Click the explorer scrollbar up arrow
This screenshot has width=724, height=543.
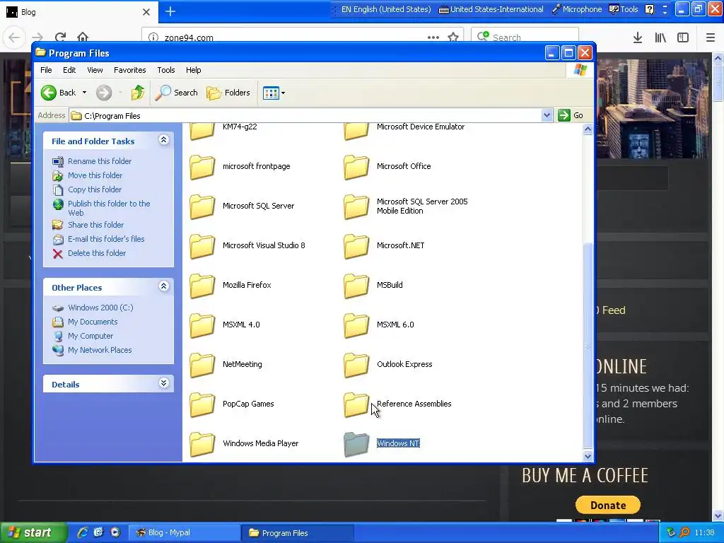588,129
